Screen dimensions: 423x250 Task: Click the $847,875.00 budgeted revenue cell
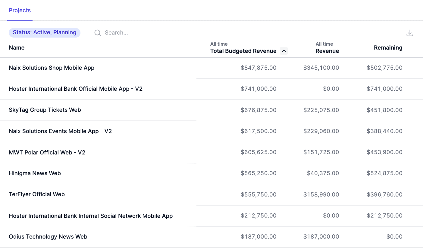(x=258, y=68)
